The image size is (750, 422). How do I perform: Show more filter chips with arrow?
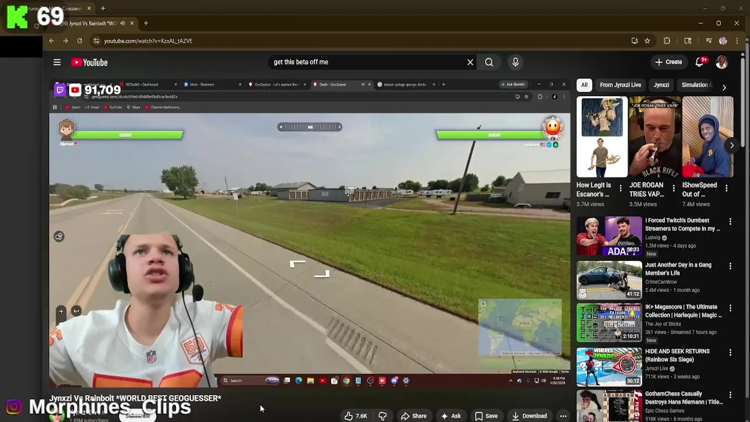pyautogui.click(x=724, y=87)
